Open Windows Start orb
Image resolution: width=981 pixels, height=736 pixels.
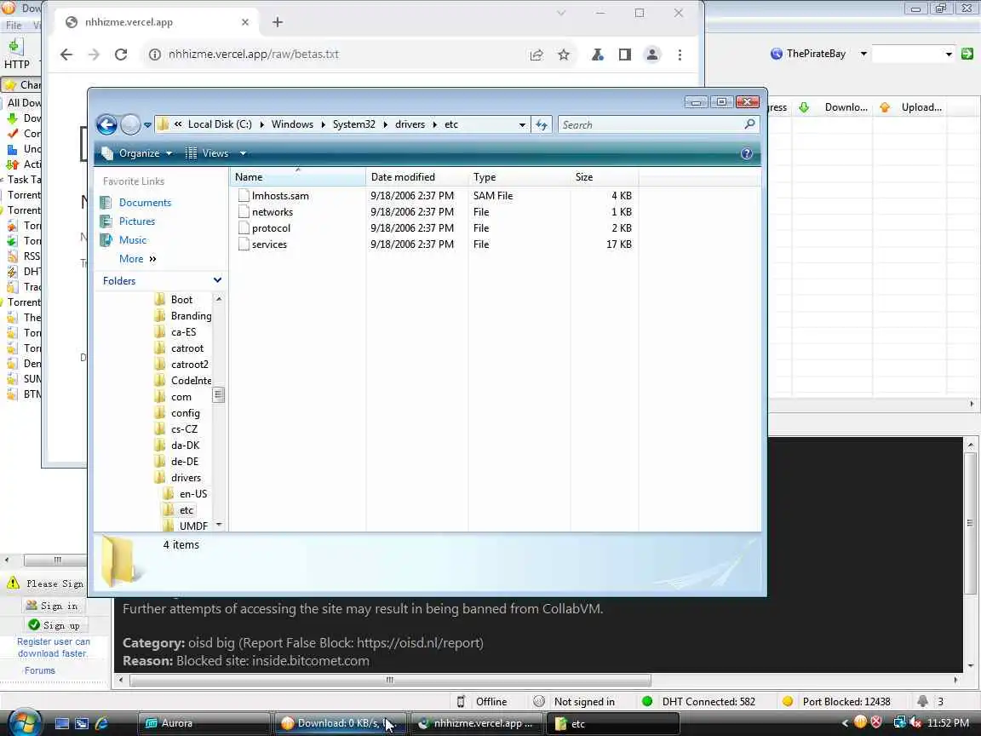(x=25, y=722)
